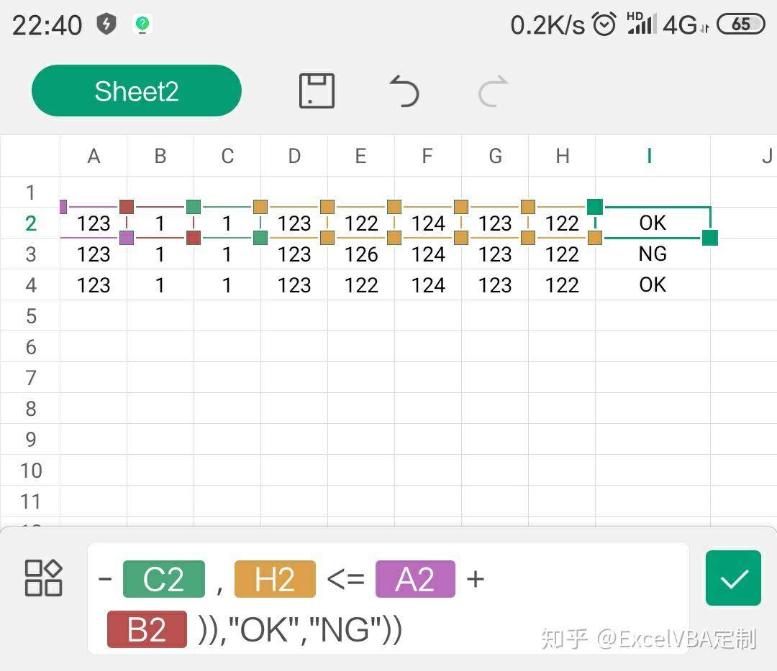Tap the shield security icon in status bar
Viewport: 777px width, 671px height.
(x=106, y=24)
